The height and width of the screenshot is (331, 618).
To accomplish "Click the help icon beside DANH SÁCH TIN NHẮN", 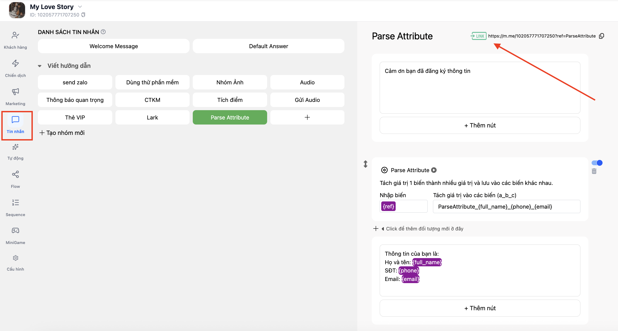I will coord(103,32).
